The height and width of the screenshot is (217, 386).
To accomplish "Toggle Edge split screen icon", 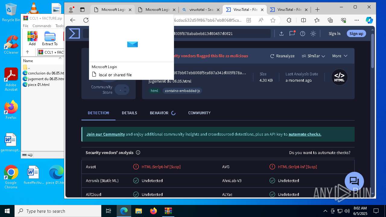I will 303,20.
